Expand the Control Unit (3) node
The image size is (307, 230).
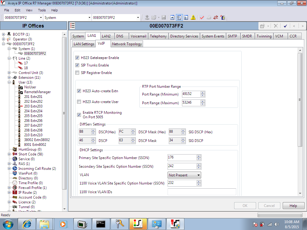(9, 73)
